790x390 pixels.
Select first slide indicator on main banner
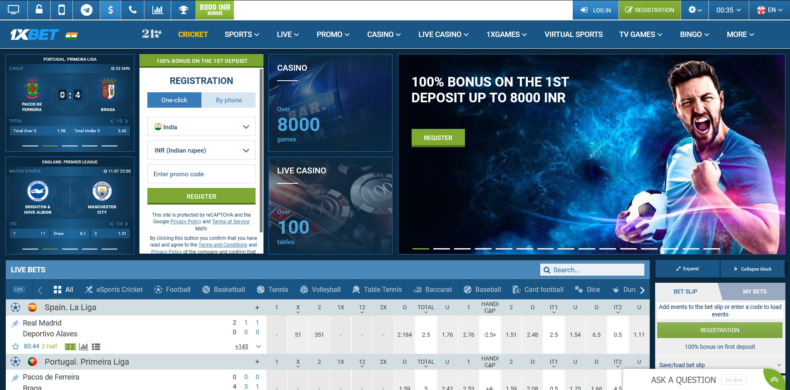[420, 248]
